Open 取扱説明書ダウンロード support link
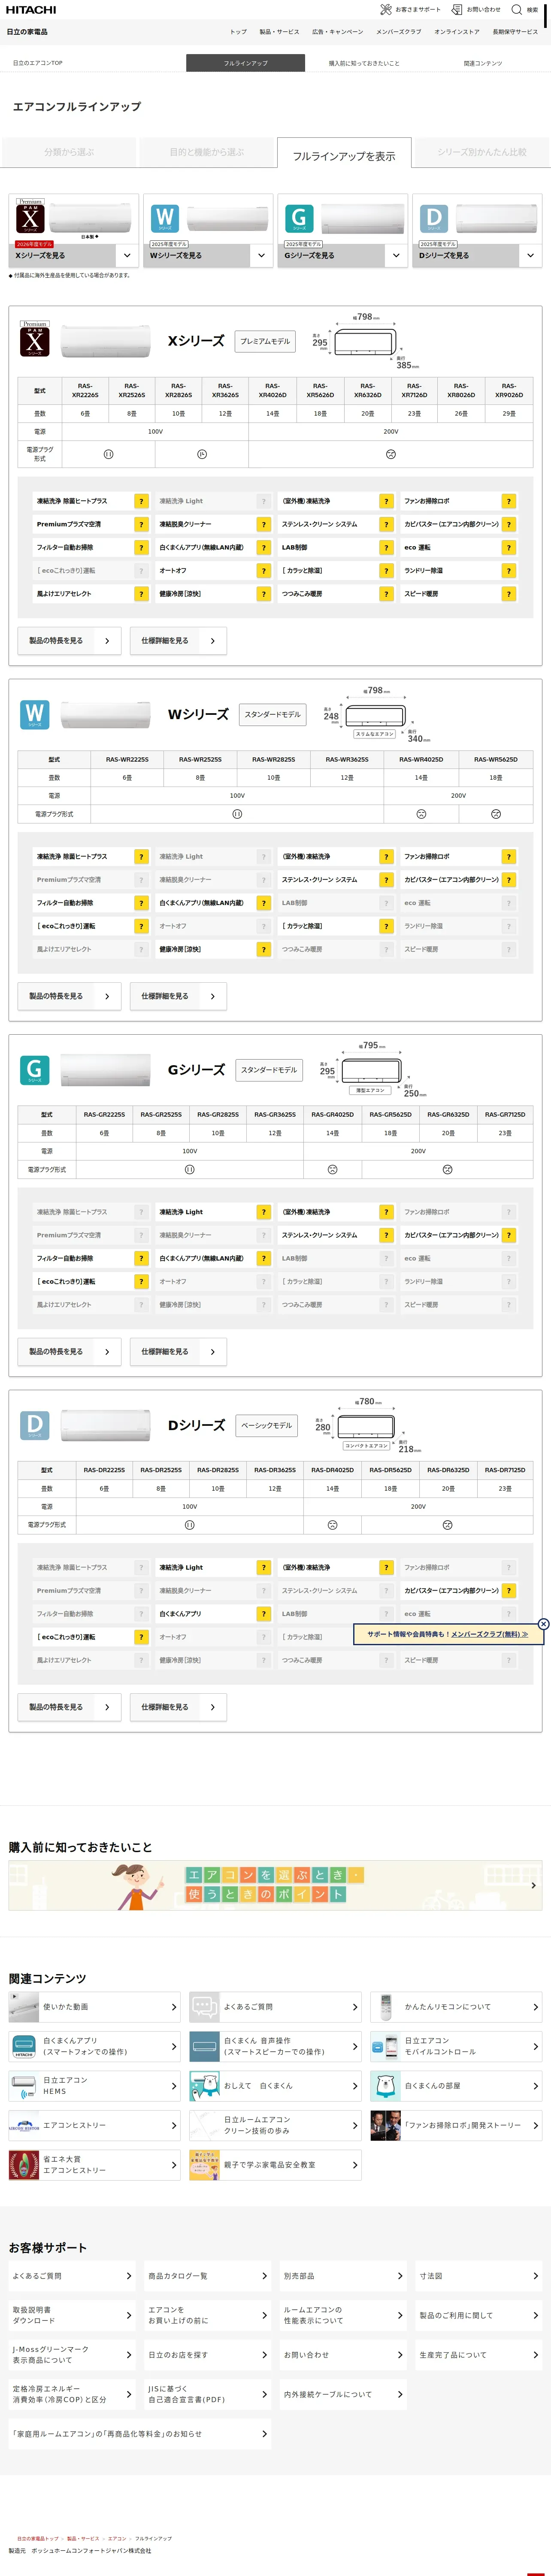Viewport: 551px width, 2576px height. click(72, 2315)
